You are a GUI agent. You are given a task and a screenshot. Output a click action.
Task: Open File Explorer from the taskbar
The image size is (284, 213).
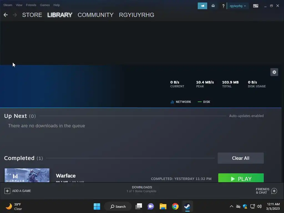pos(163,206)
